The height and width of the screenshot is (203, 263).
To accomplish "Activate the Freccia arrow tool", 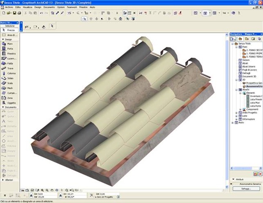I will 9,30.
